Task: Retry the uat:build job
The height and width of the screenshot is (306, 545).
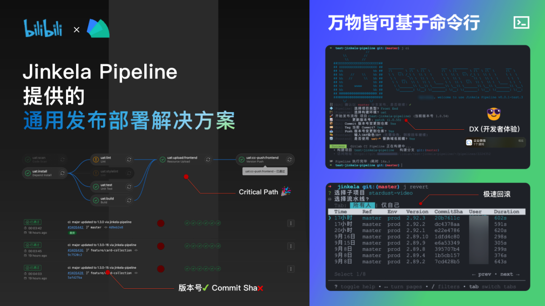Action: pyautogui.click(x=129, y=200)
